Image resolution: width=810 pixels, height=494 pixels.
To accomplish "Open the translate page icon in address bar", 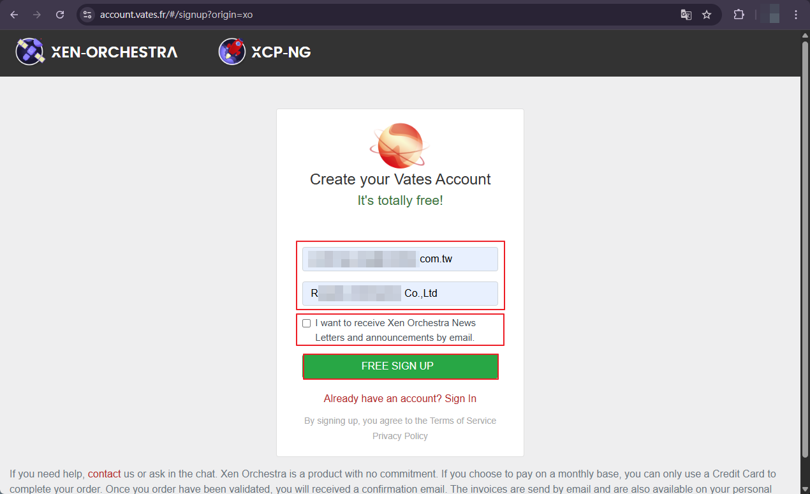I will (x=686, y=15).
